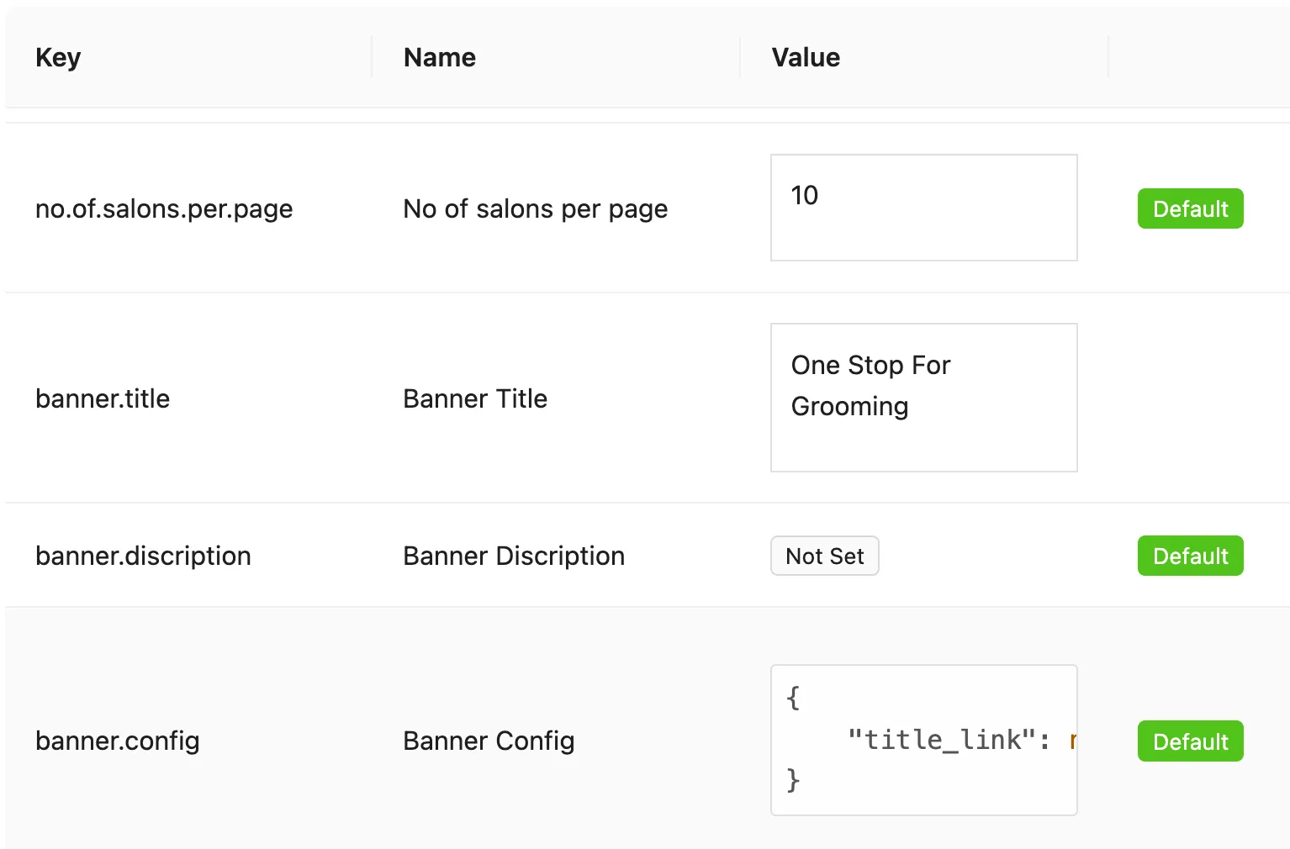
Task: Click the Default button for Banner Discription
Action: (1189, 556)
